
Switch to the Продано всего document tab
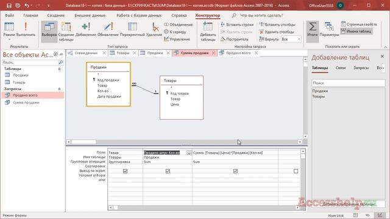[x=238, y=53]
